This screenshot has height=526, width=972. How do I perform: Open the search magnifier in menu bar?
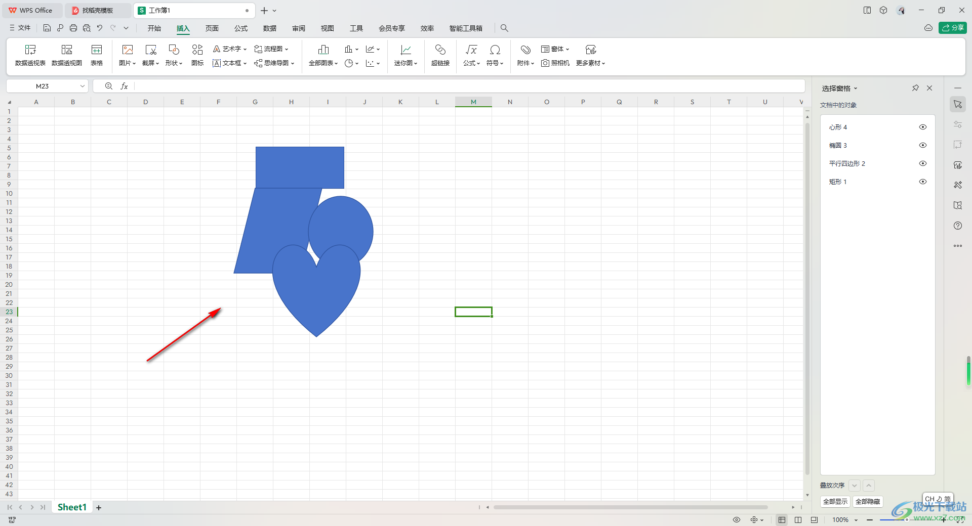coord(504,28)
